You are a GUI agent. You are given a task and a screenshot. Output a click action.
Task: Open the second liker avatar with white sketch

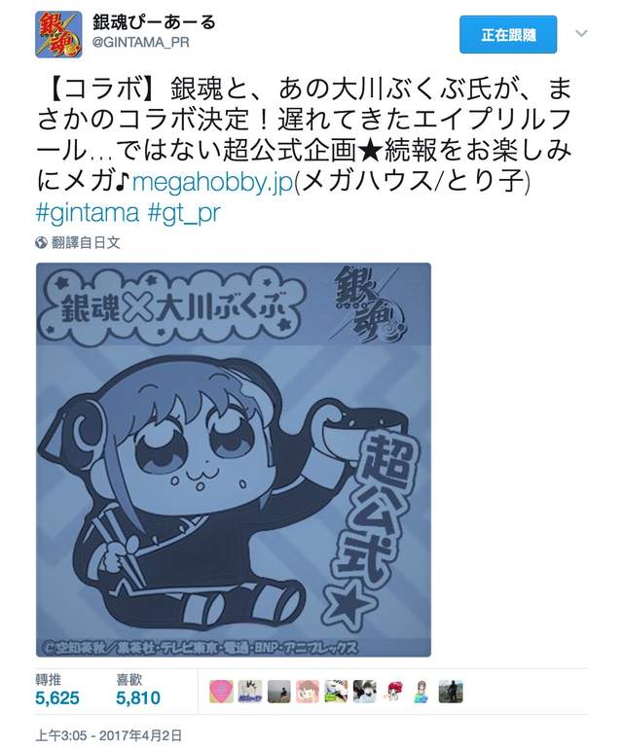(250, 692)
